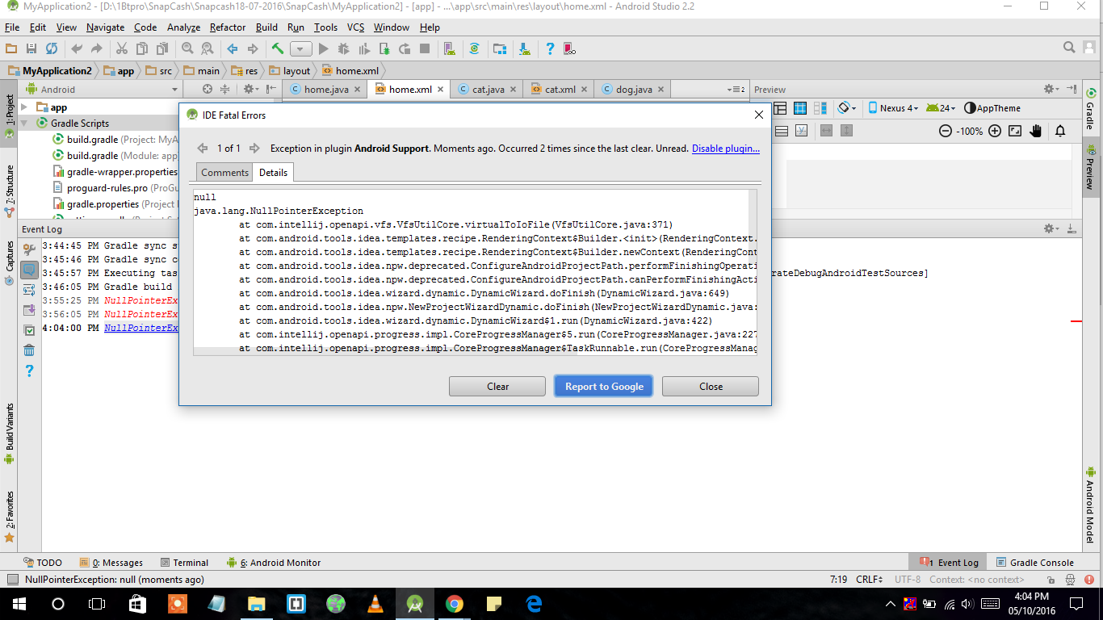Click the Back navigation arrow icon
The image size is (1103, 620).
pos(233,48)
